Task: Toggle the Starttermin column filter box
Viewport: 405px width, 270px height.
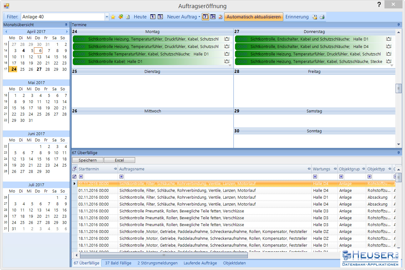Action: tap(81, 177)
